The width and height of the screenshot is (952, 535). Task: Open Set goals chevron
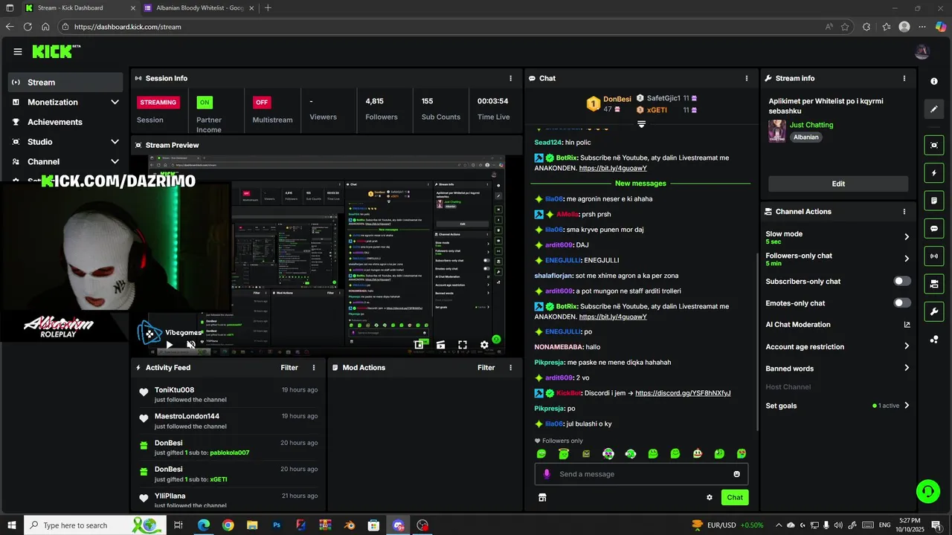907,406
